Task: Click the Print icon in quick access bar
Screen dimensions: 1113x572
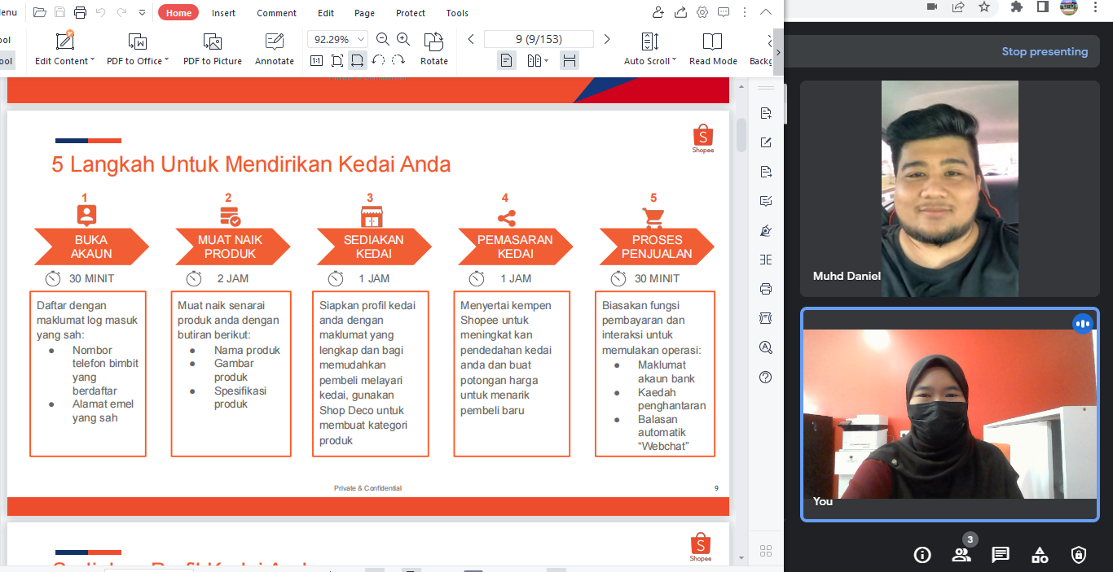Action: pos(80,12)
